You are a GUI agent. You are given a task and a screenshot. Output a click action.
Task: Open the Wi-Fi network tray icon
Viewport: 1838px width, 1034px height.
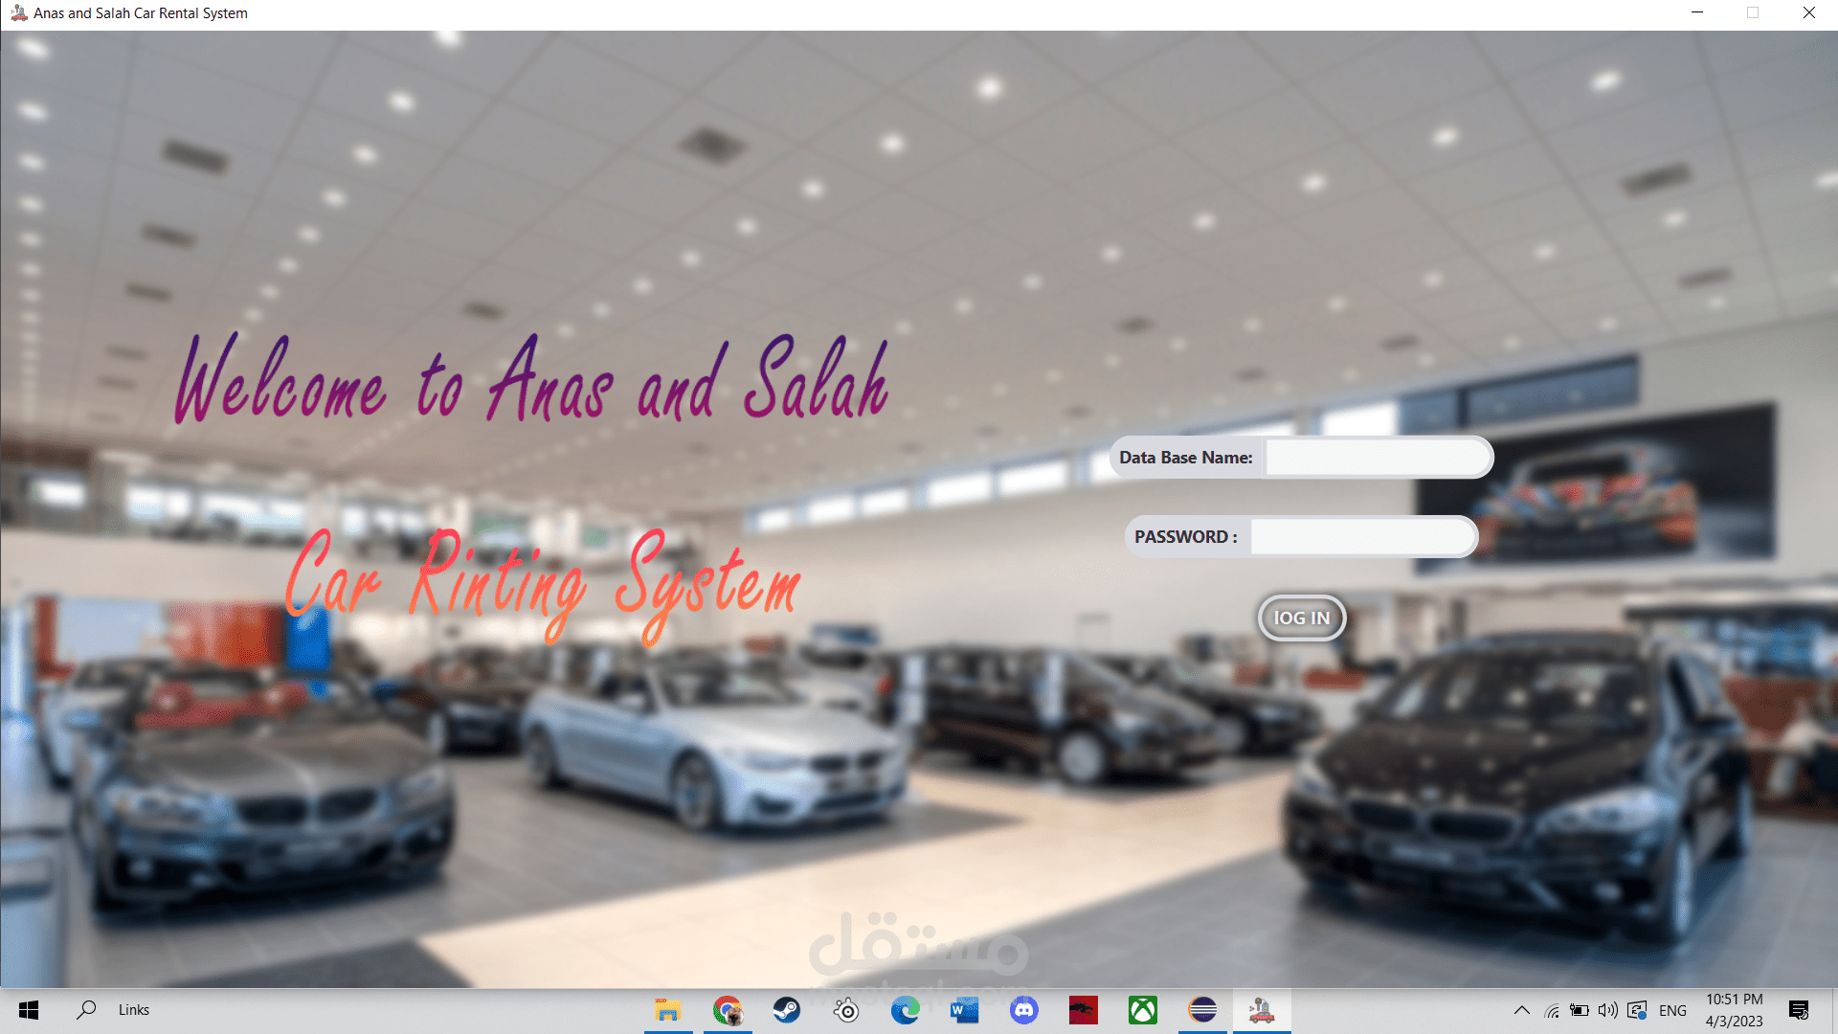pos(1552,1010)
